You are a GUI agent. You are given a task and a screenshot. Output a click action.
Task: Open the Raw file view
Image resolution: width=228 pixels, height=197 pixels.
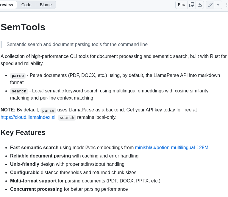tap(182, 5)
